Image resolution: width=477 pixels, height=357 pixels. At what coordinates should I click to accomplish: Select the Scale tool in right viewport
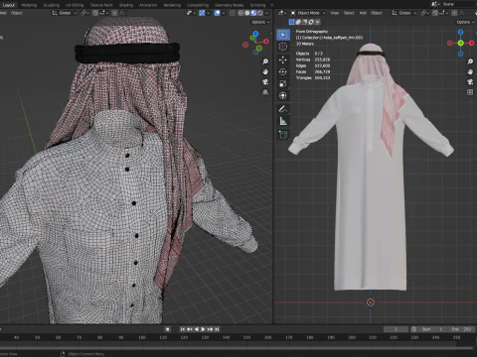pos(283,83)
